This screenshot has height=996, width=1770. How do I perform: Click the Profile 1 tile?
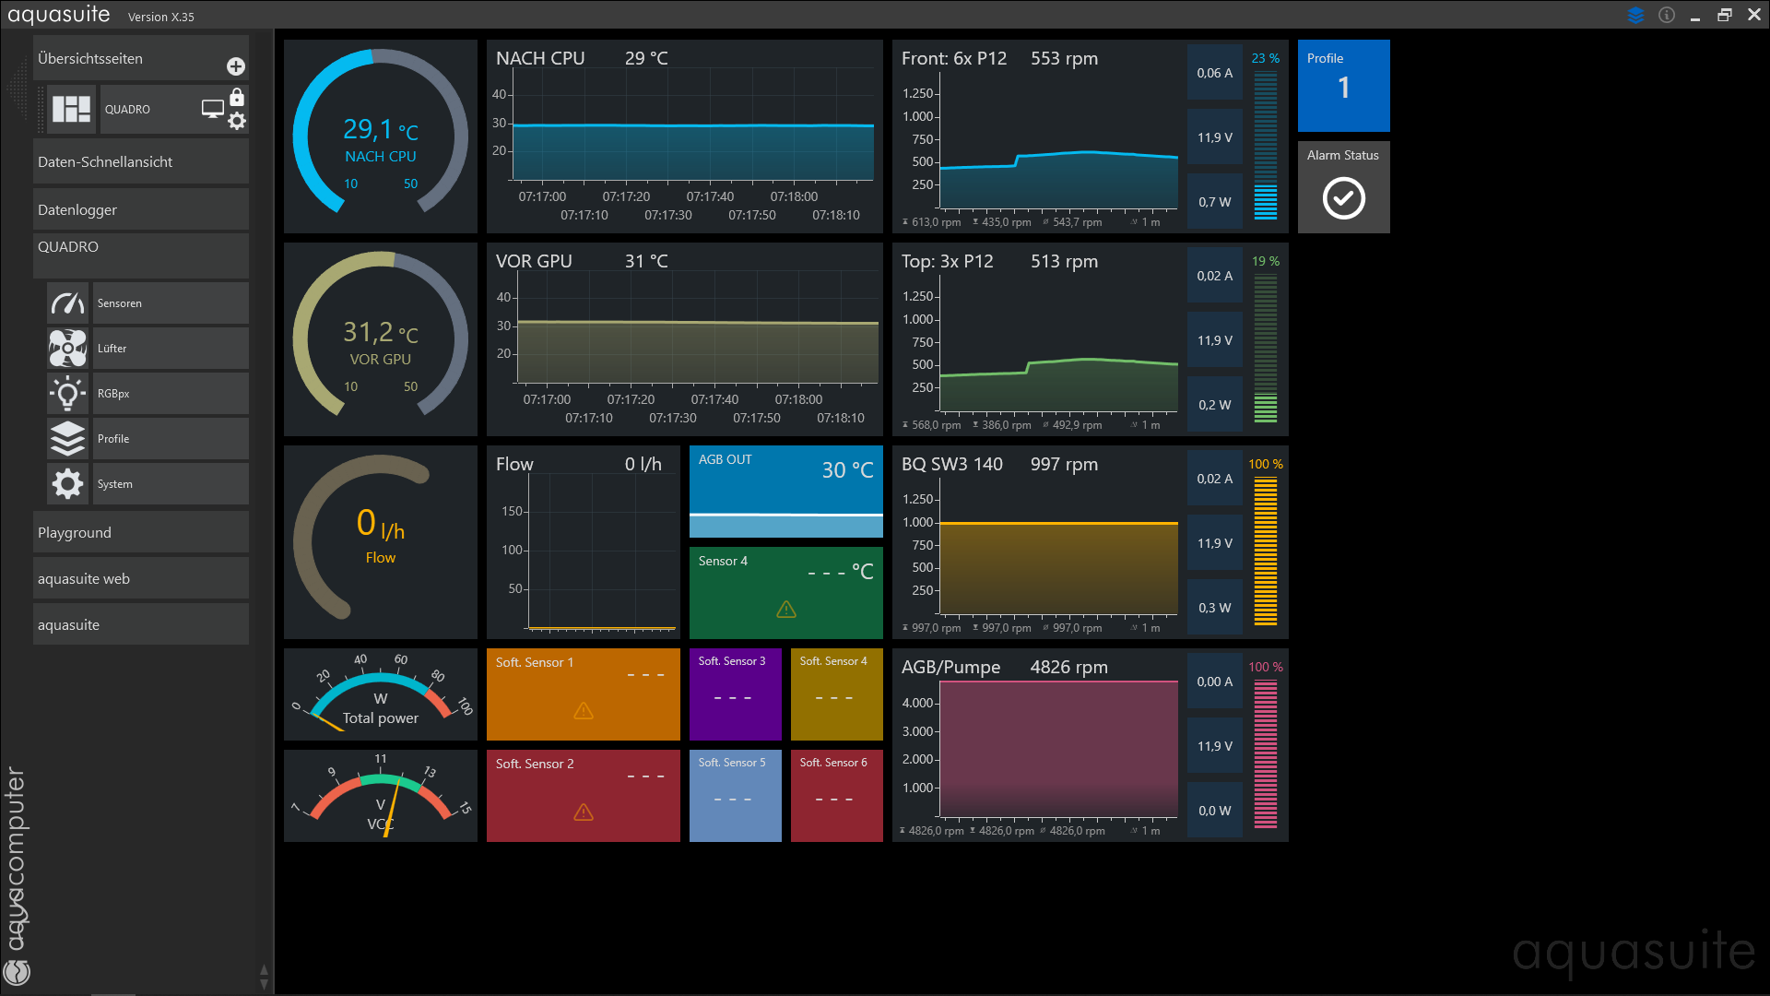click(x=1343, y=86)
